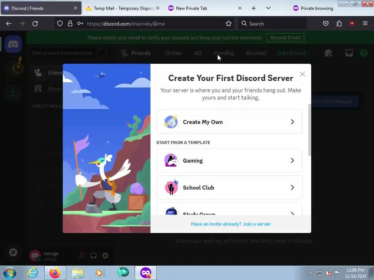The width and height of the screenshot is (374, 280).
Task: Open the chevron arrow on Gaming row
Action: (293, 160)
